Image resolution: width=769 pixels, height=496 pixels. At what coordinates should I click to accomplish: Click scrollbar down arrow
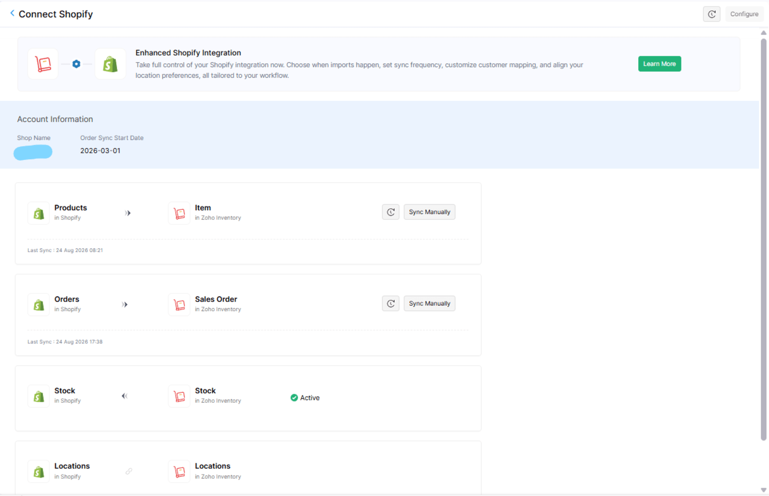(x=763, y=490)
